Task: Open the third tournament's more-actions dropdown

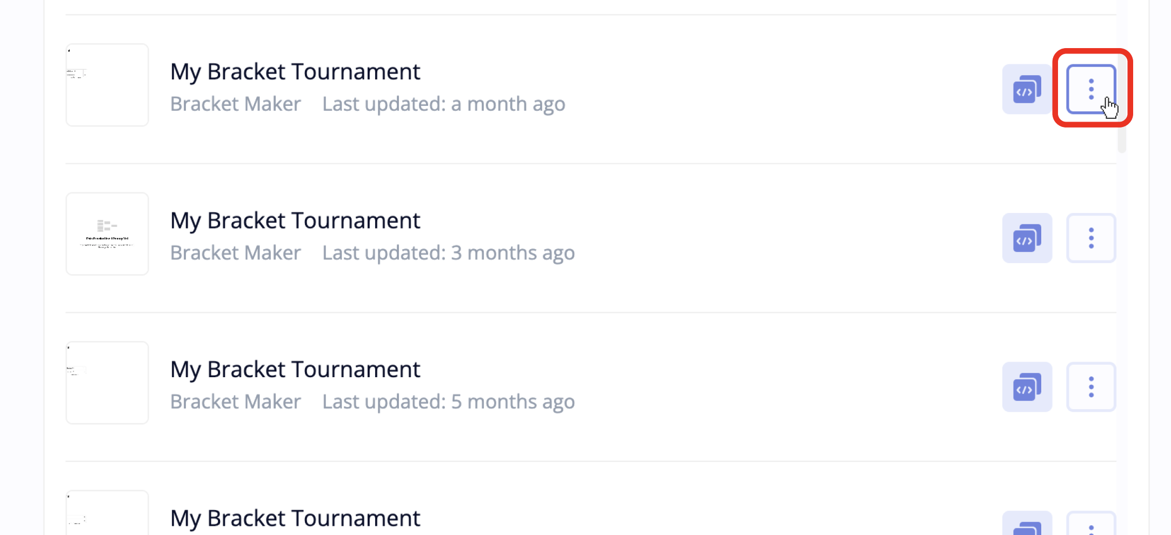Action: click(1091, 387)
